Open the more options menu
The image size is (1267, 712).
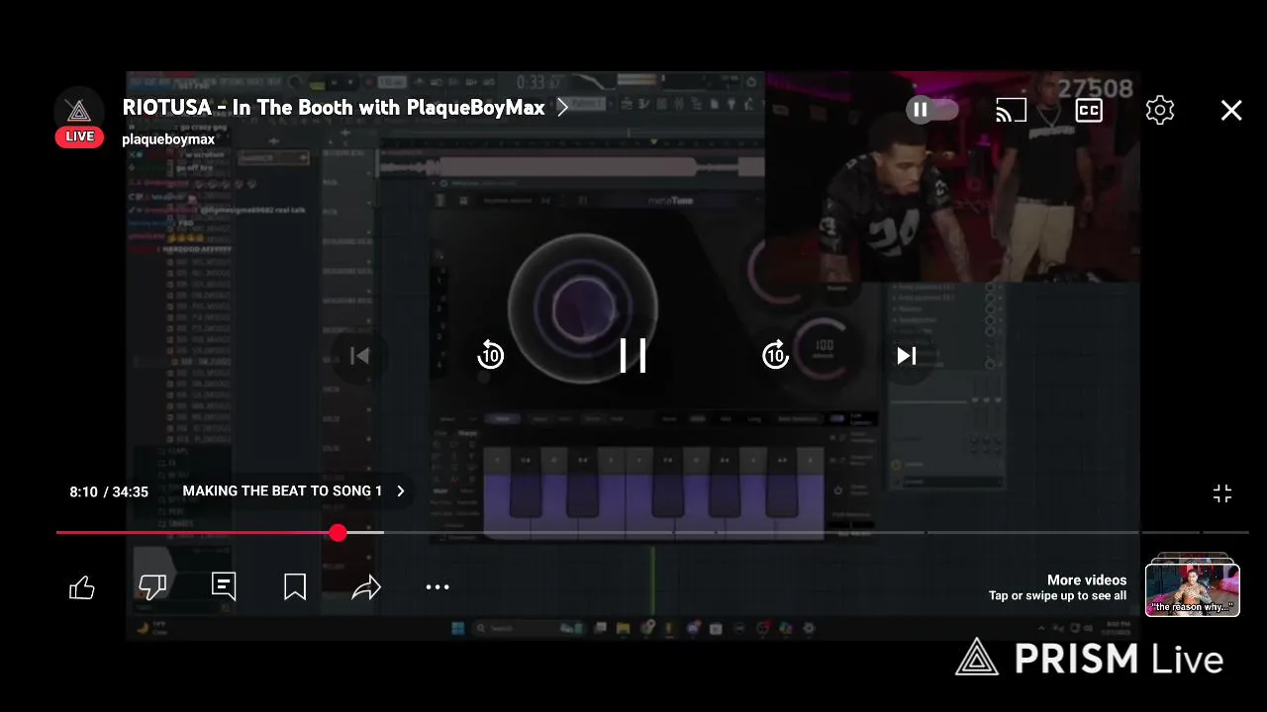[438, 587]
